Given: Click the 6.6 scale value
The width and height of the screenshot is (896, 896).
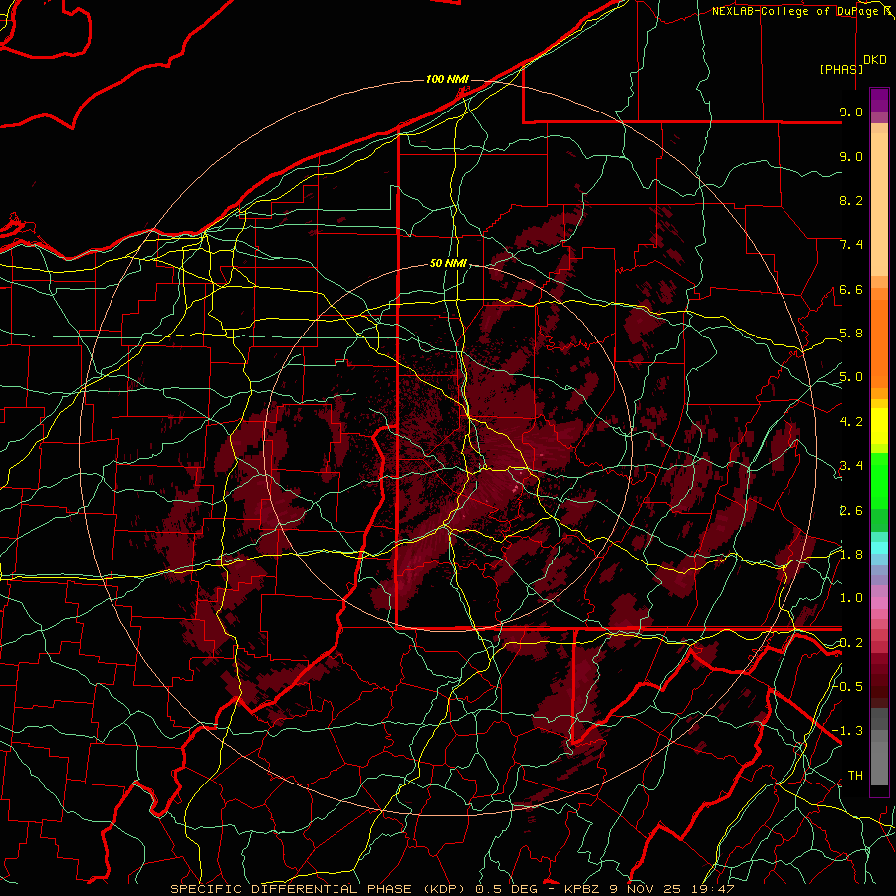Looking at the screenshot, I should click(x=851, y=289).
